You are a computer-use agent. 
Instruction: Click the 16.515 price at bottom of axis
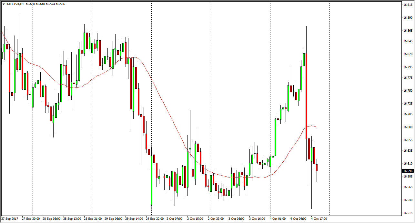[x=408, y=213]
